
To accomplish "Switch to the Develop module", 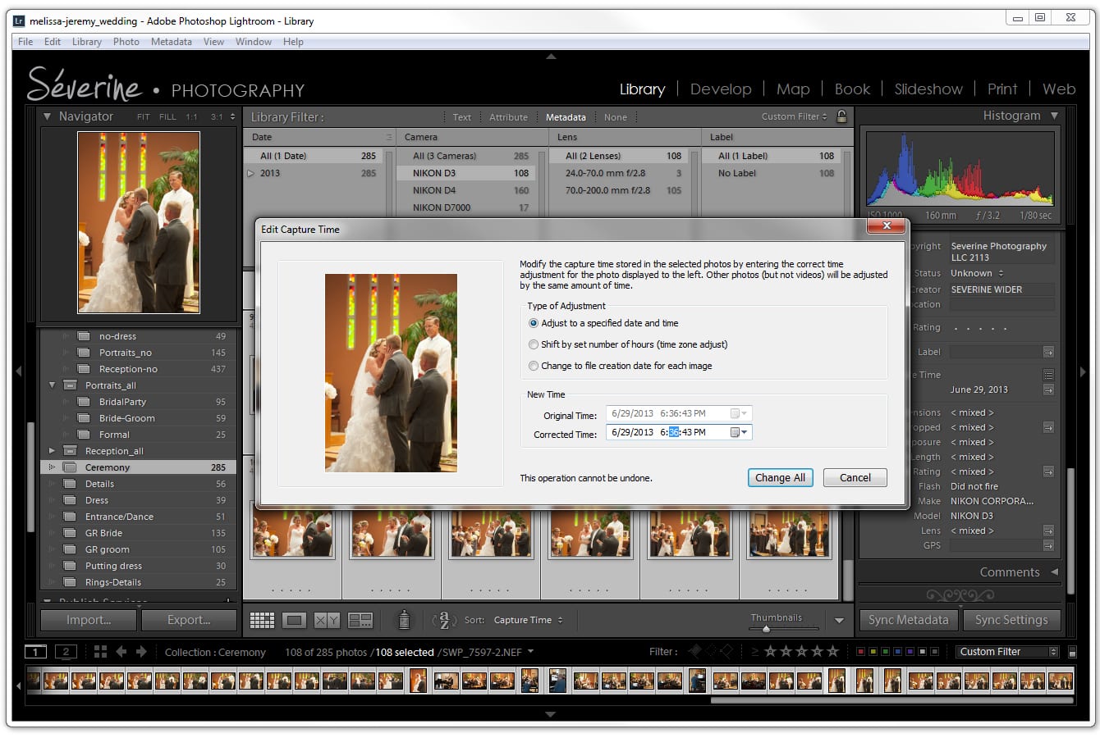I will [720, 89].
